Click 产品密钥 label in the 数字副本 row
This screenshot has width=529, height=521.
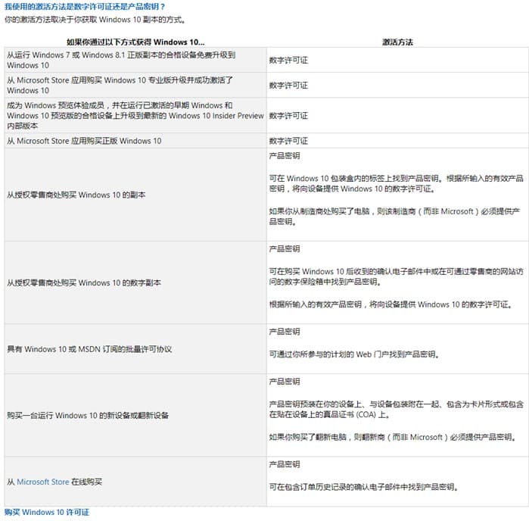pos(285,249)
